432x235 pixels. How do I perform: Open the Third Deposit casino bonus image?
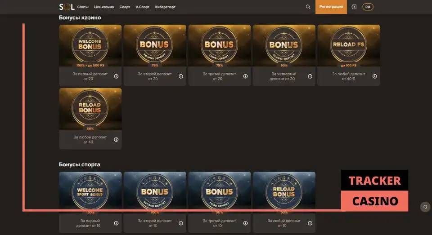220,46
